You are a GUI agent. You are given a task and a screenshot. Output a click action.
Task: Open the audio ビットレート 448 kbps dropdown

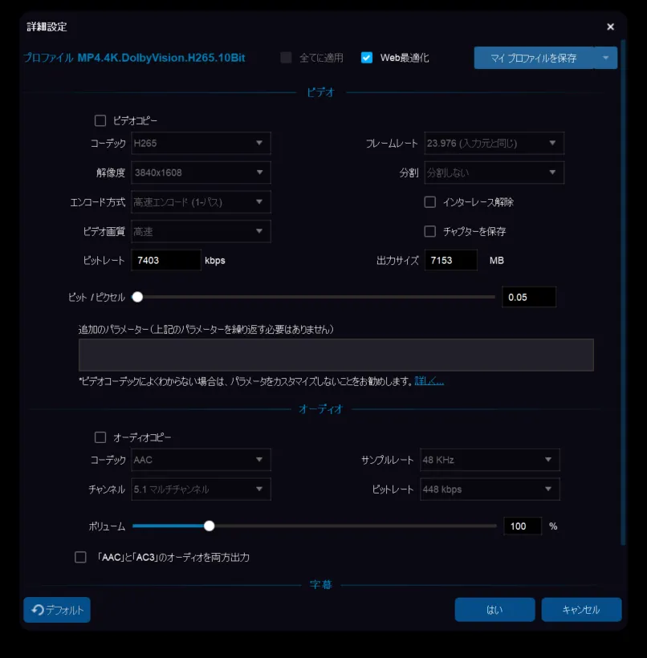coord(490,489)
